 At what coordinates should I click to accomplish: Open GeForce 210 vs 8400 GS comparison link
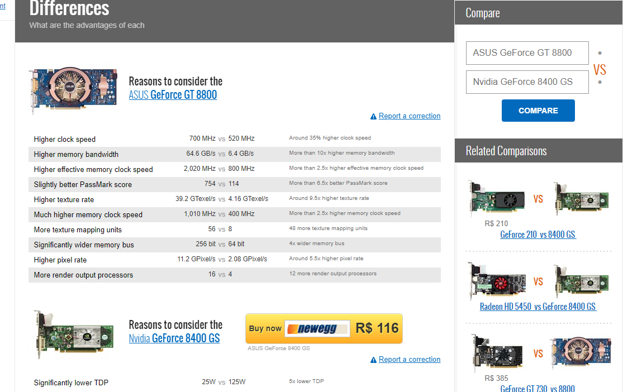click(x=538, y=235)
